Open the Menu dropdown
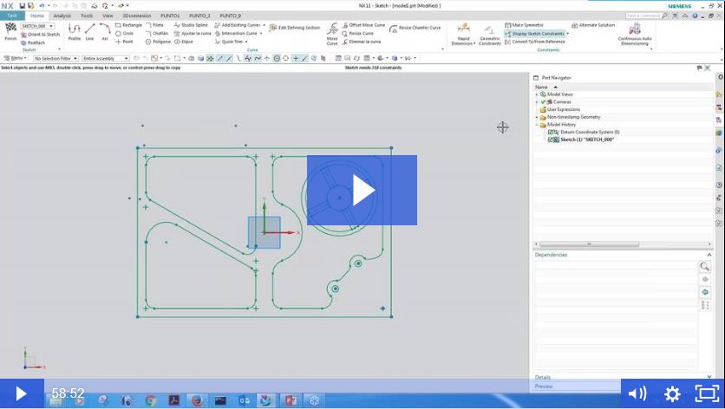Screen dimensions: 725x409 point(15,58)
